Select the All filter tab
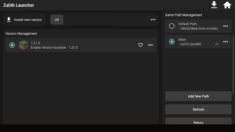 [x=57, y=20]
